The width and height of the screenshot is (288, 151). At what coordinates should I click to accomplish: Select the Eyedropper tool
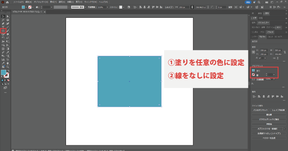point(8,53)
